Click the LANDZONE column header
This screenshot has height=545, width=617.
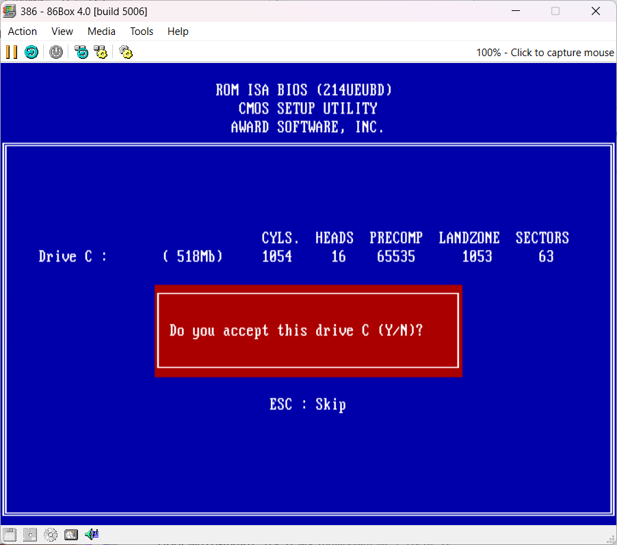[469, 238]
